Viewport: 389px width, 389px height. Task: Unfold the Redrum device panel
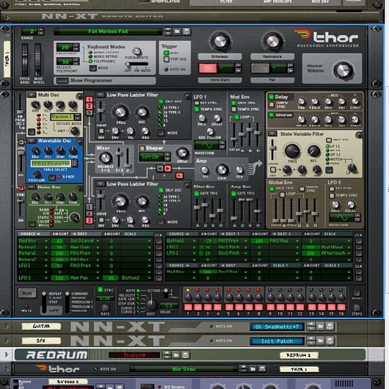pos(6,355)
